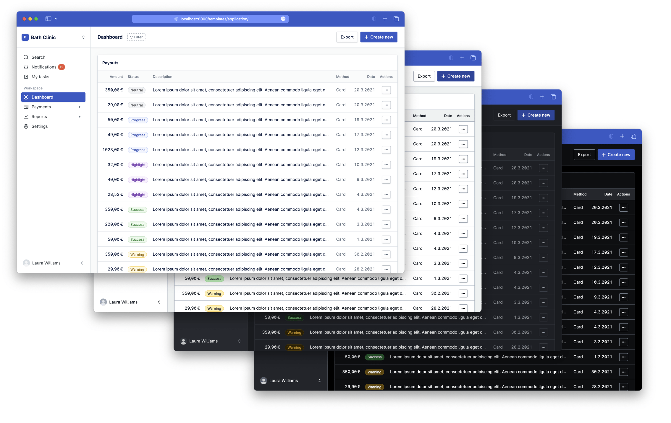Click the My Tasks icon
The height and width of the screenshot is (423, 671).
pos(26,76)
